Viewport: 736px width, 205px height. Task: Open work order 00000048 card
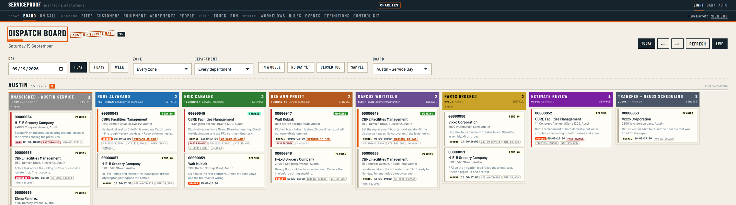311,166
